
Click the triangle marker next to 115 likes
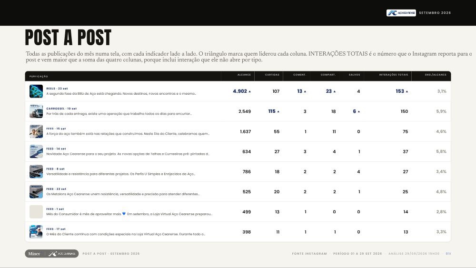click(x=278, y=111)
